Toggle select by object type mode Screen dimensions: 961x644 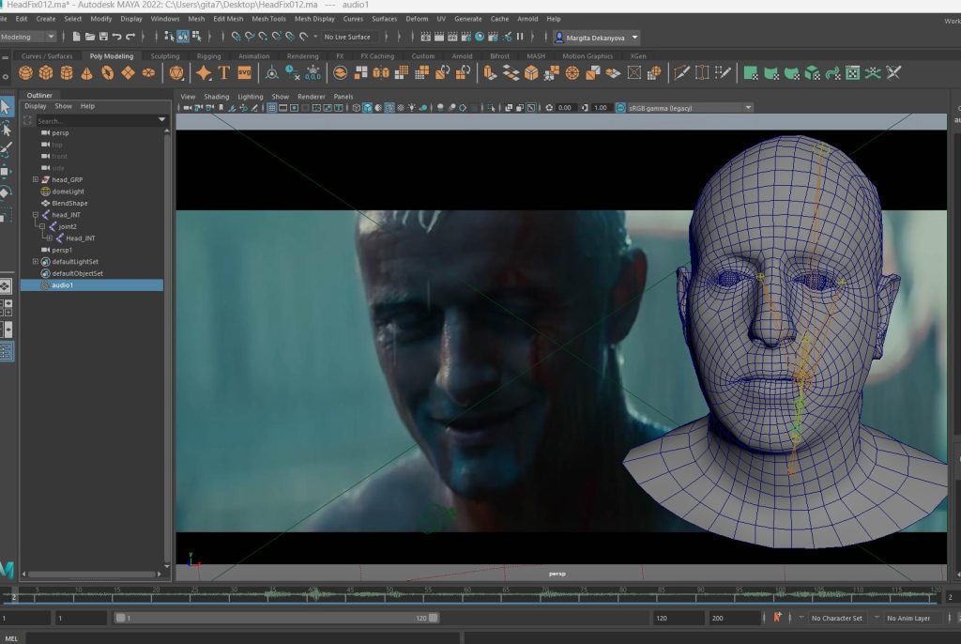tap(183, 37)
